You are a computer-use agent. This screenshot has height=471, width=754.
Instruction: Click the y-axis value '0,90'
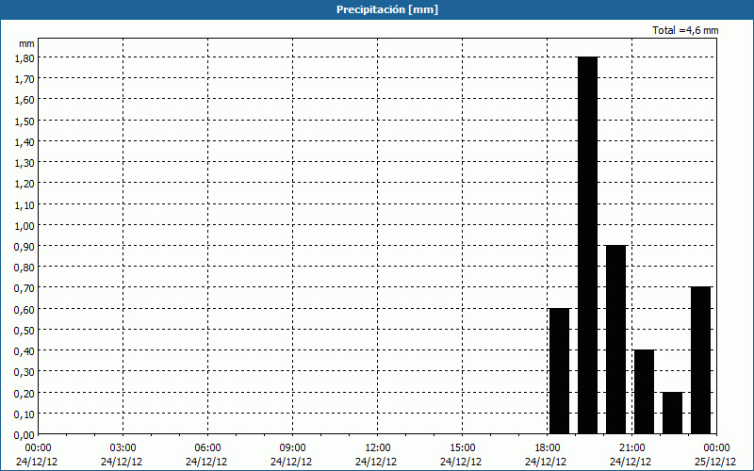pyautogui.click(x=25, y=247)
